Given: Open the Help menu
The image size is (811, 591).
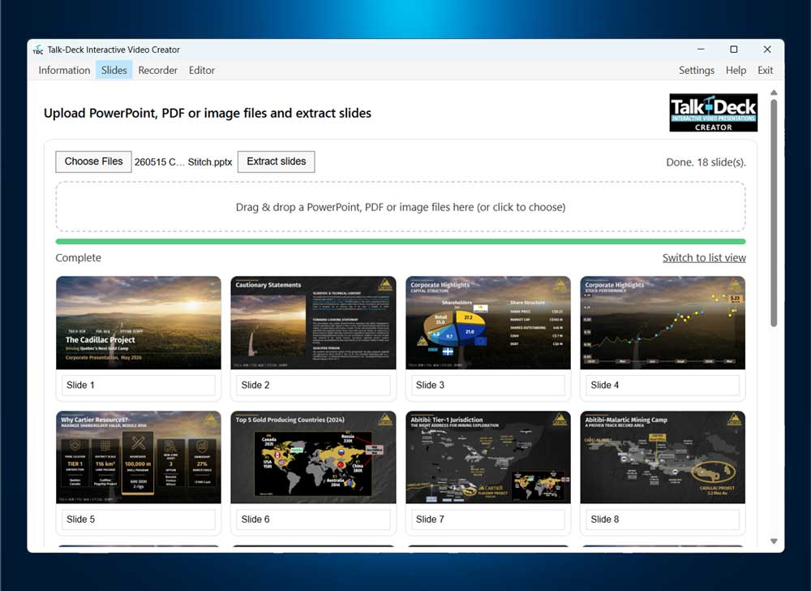Looking at the screenshot, I should (736, 71).
